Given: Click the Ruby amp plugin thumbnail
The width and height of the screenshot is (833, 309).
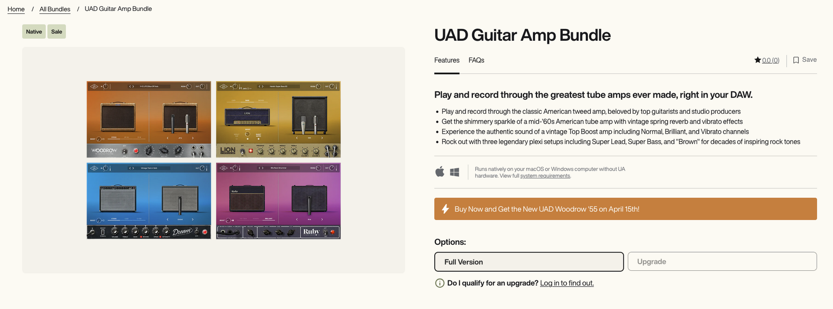Looking at the screenshot, I should [x=278, y=201].
